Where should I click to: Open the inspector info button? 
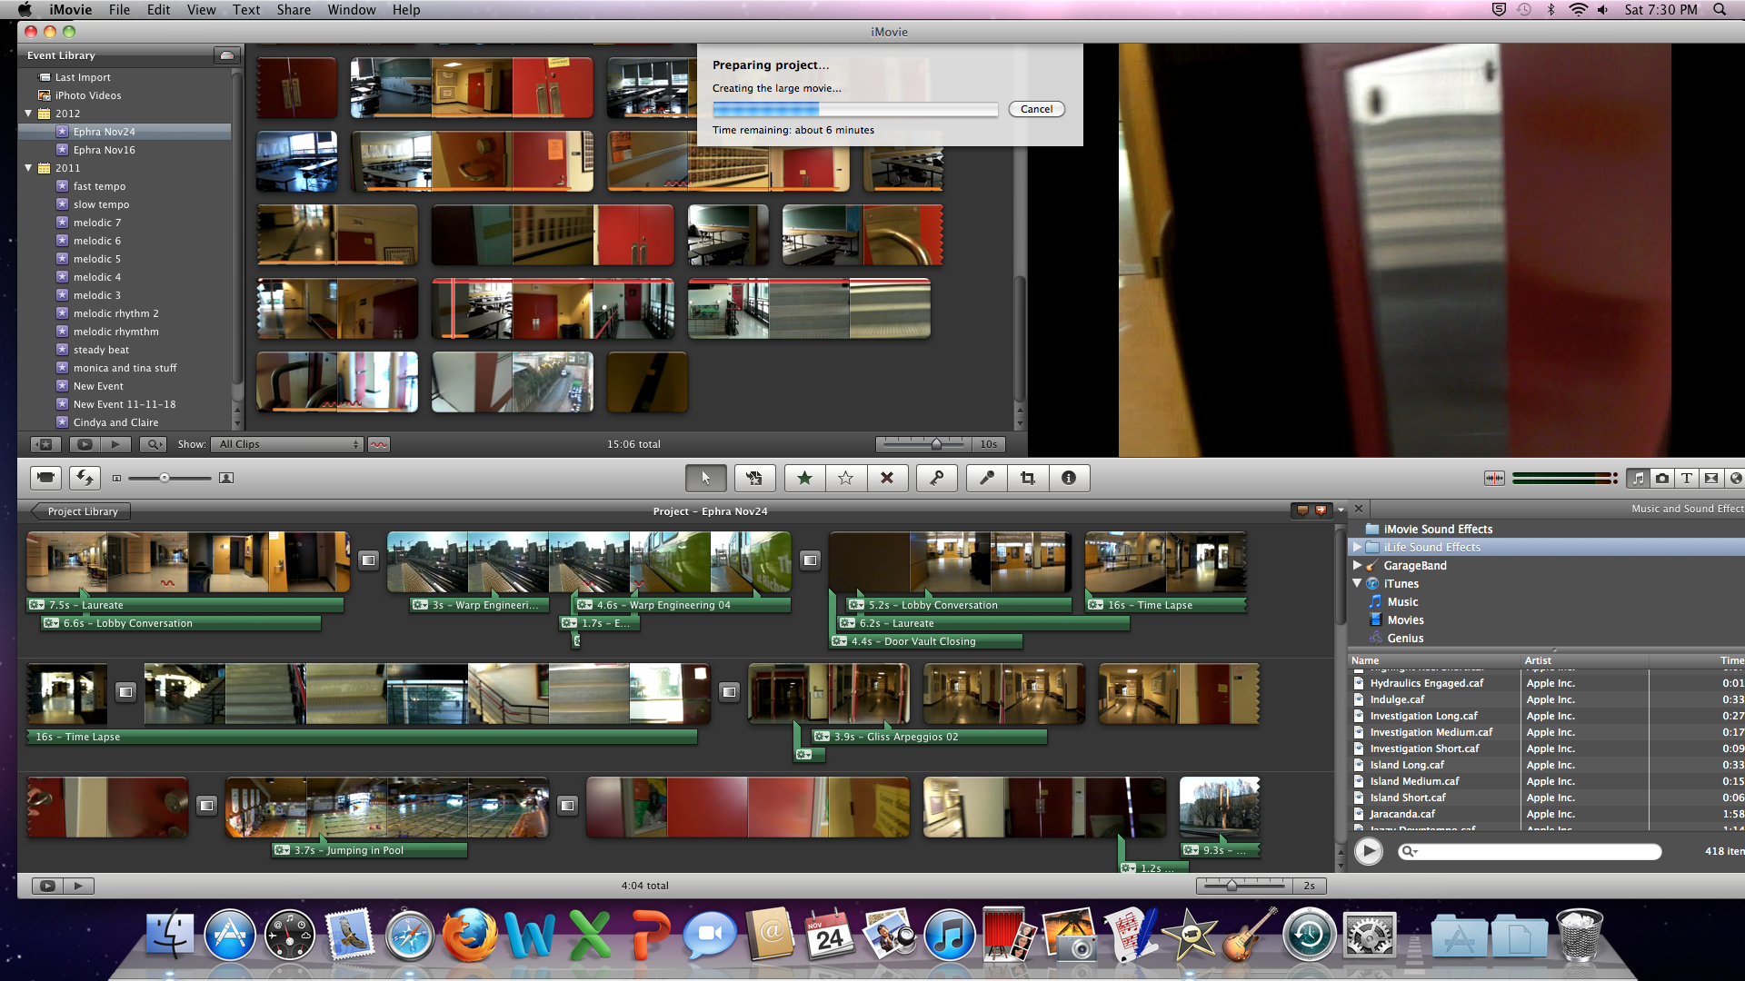point(1069,478)
